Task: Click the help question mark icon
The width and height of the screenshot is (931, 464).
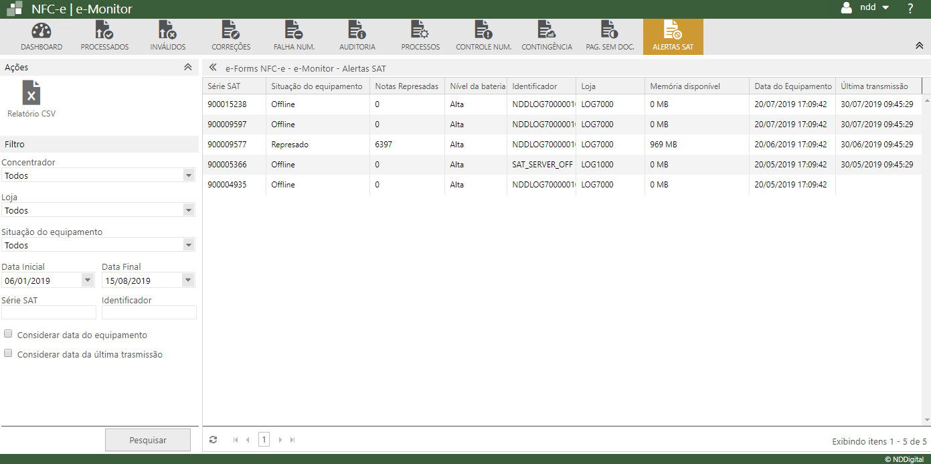Action: pos(910,9)
